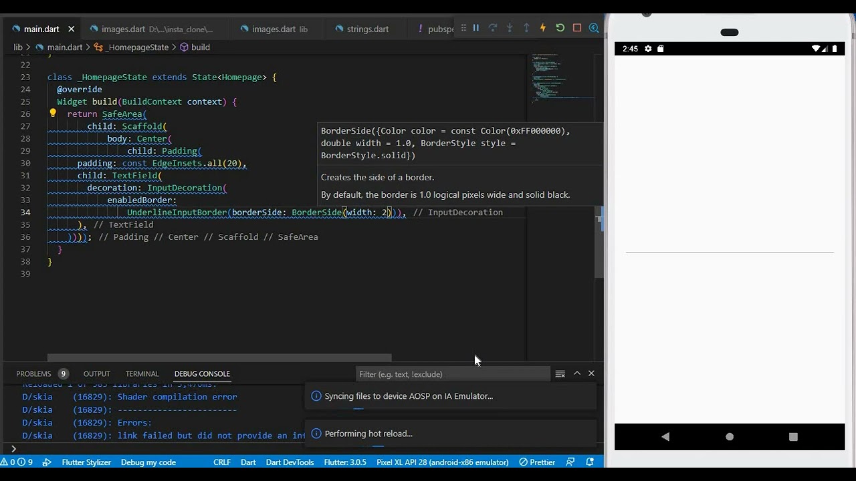Click the TextField text on line 31
The height and width of the screenshot is (481, 856).
pos(134,176)
